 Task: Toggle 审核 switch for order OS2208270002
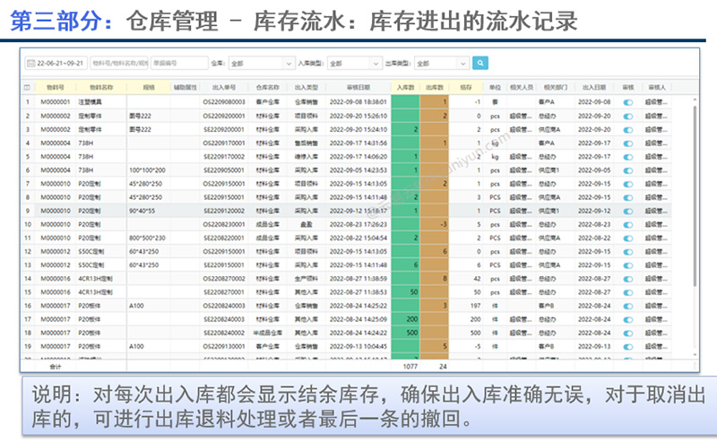[628, 279]
